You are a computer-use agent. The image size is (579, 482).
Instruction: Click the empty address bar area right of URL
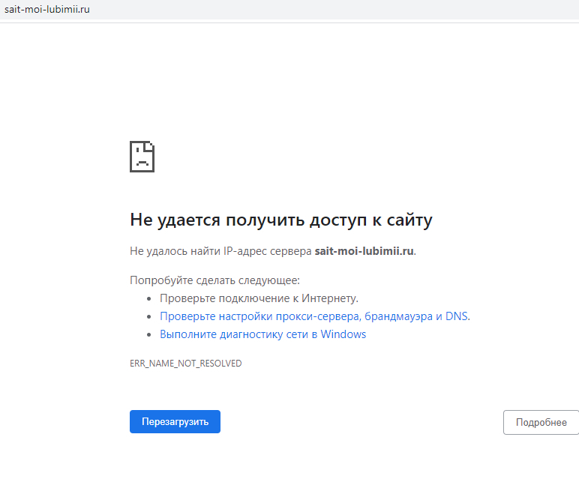coord(337,10)
